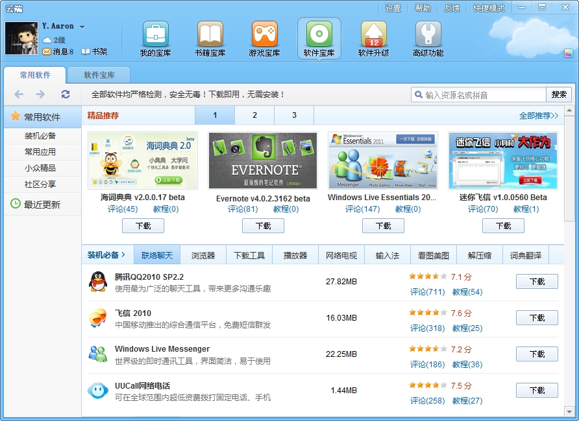This screenshot has width=579, height=421.
Task: Go forward with the right arrow
Action: (40, 95)
